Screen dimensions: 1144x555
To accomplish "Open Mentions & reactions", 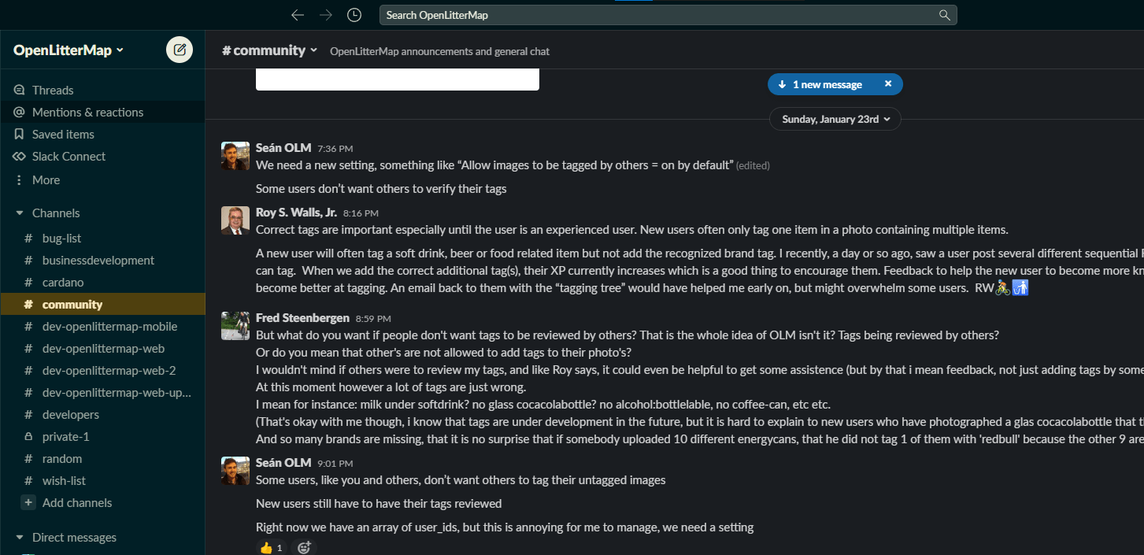I will (x=87, y=112).
